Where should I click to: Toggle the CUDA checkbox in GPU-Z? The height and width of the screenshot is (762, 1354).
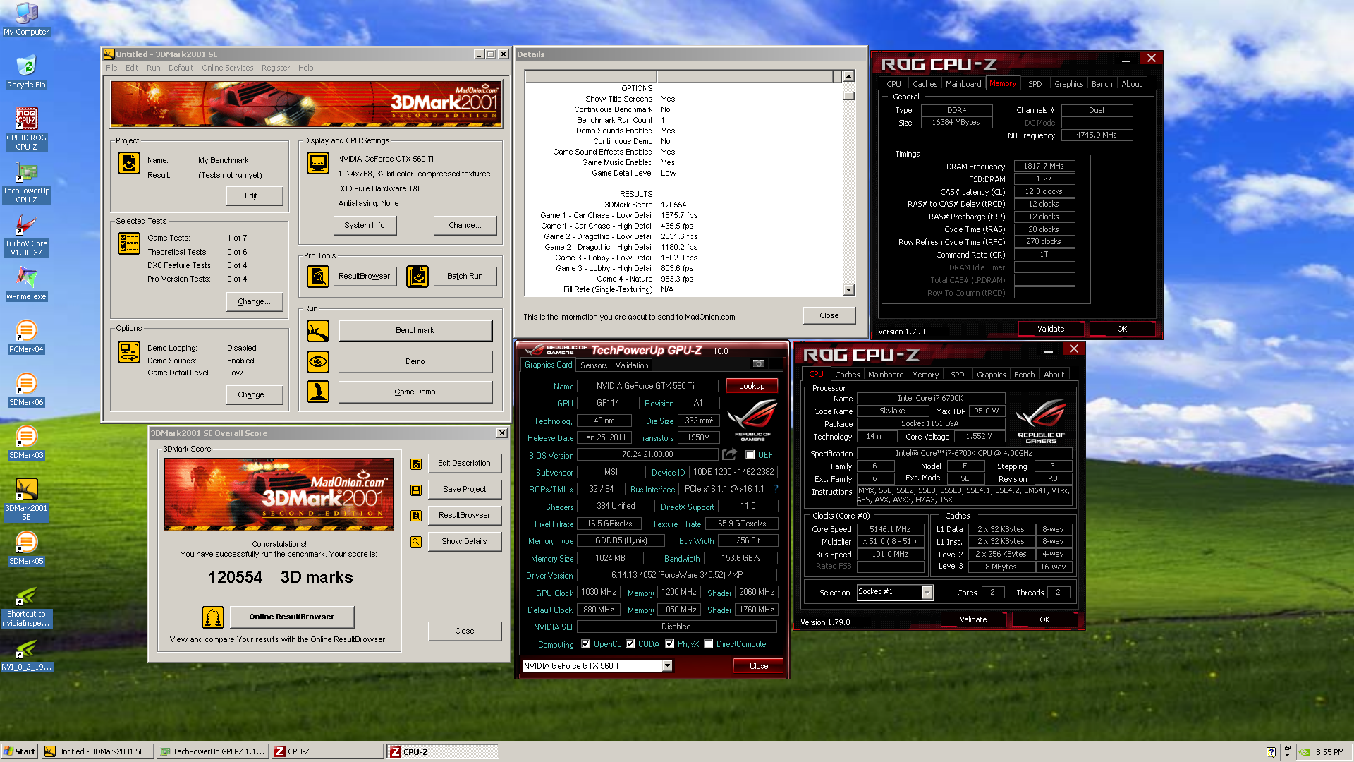click(x=630, y=644)
